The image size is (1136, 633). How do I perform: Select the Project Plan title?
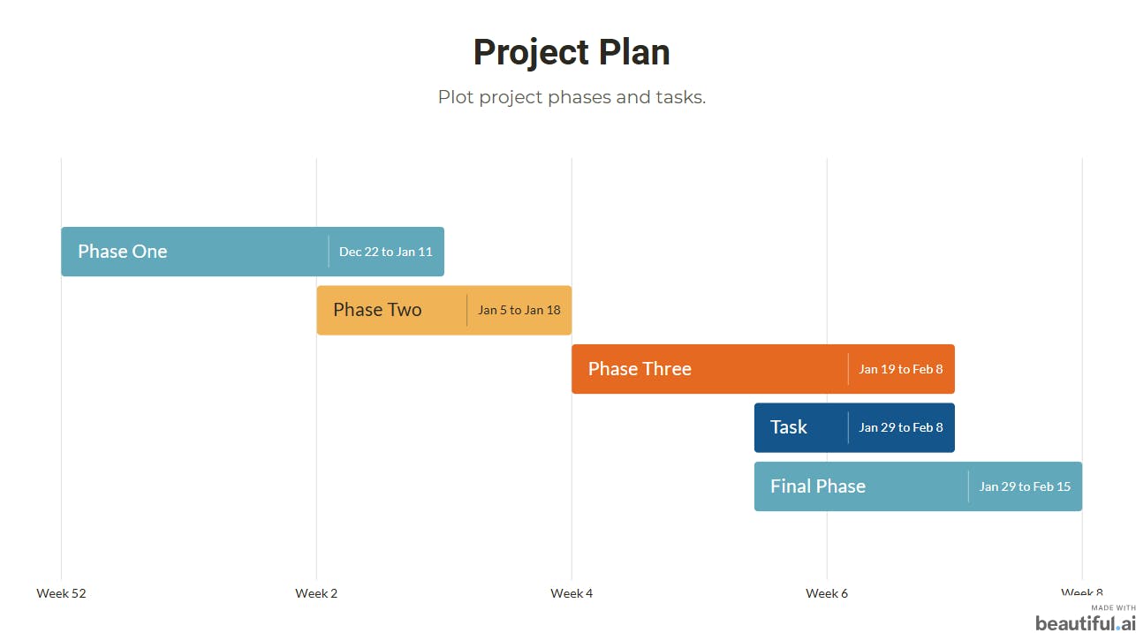[x=572, y=52]
